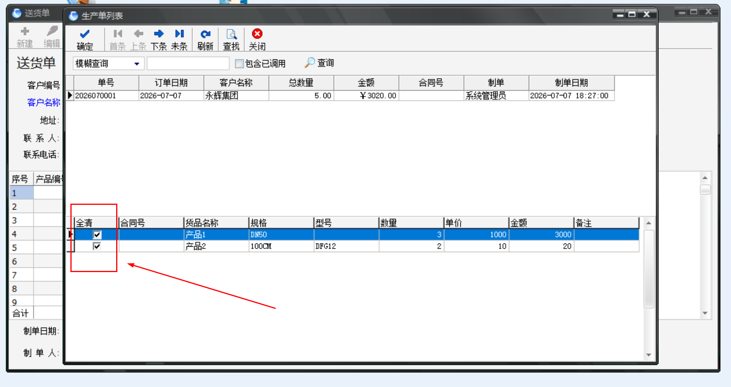
Task: Click detail grid scrollbar up arrow
Action: [x=648, y=223]
